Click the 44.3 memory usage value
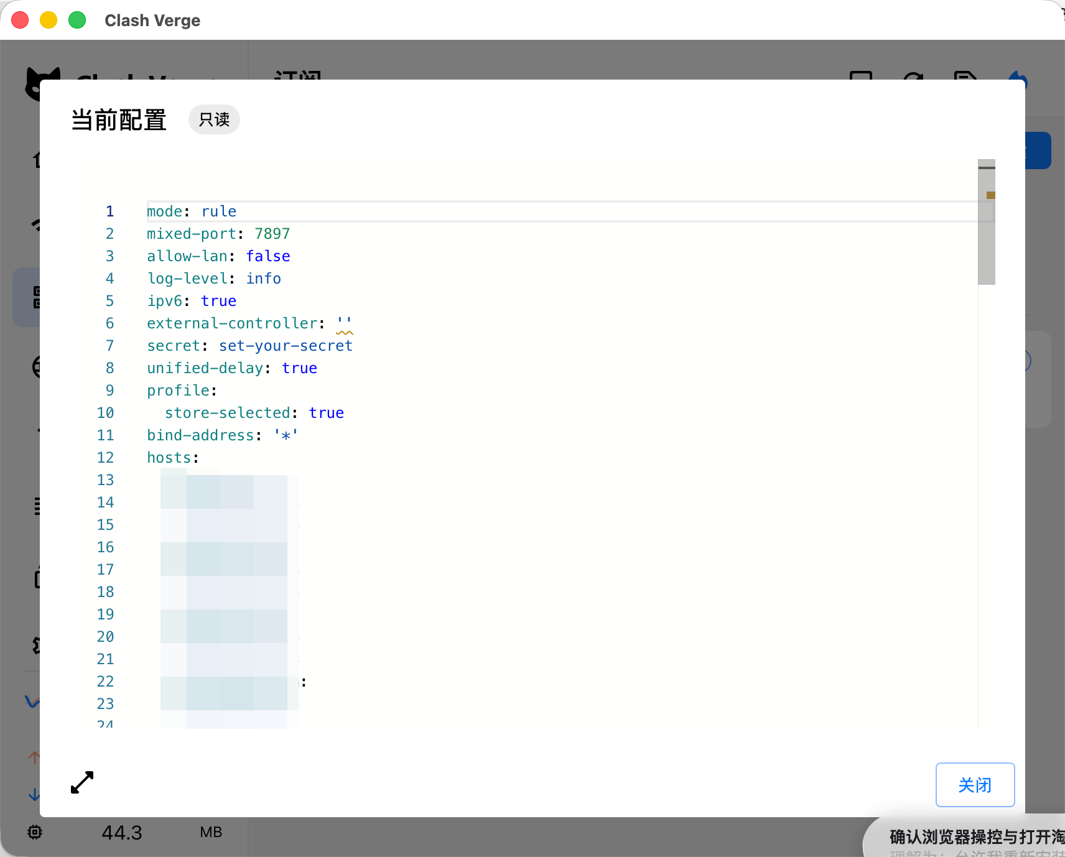 (122, 832)
